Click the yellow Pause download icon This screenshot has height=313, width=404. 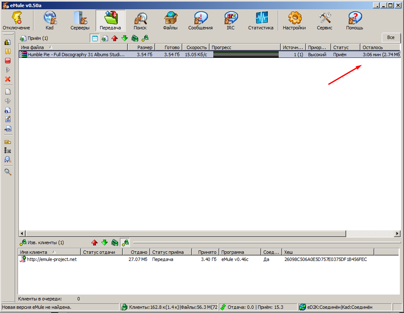[x=8, y=51]
